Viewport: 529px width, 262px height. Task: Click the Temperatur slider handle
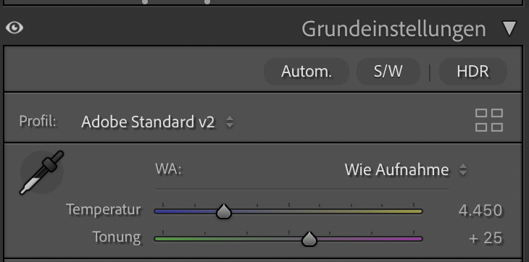pos(224,211)
